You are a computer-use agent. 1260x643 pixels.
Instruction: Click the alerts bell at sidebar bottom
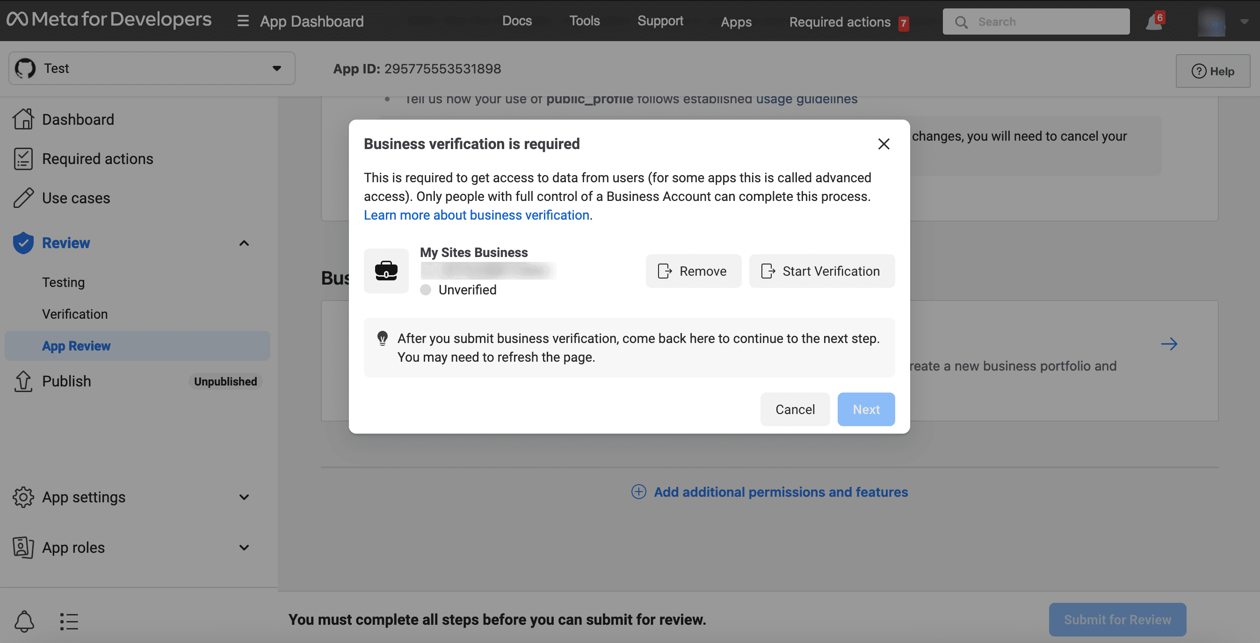click(x=24, y=621)
